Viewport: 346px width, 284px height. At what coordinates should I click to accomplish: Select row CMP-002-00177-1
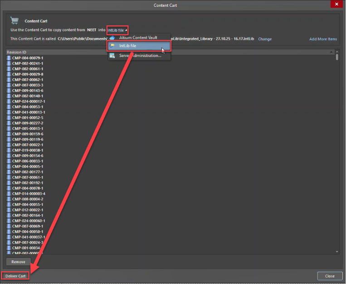coord(171,172)
